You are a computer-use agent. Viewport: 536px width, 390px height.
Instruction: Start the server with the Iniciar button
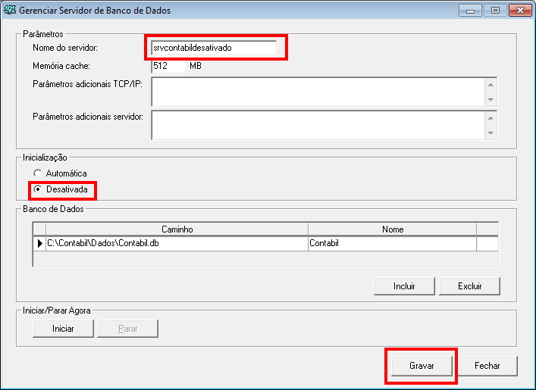[63, 328]
